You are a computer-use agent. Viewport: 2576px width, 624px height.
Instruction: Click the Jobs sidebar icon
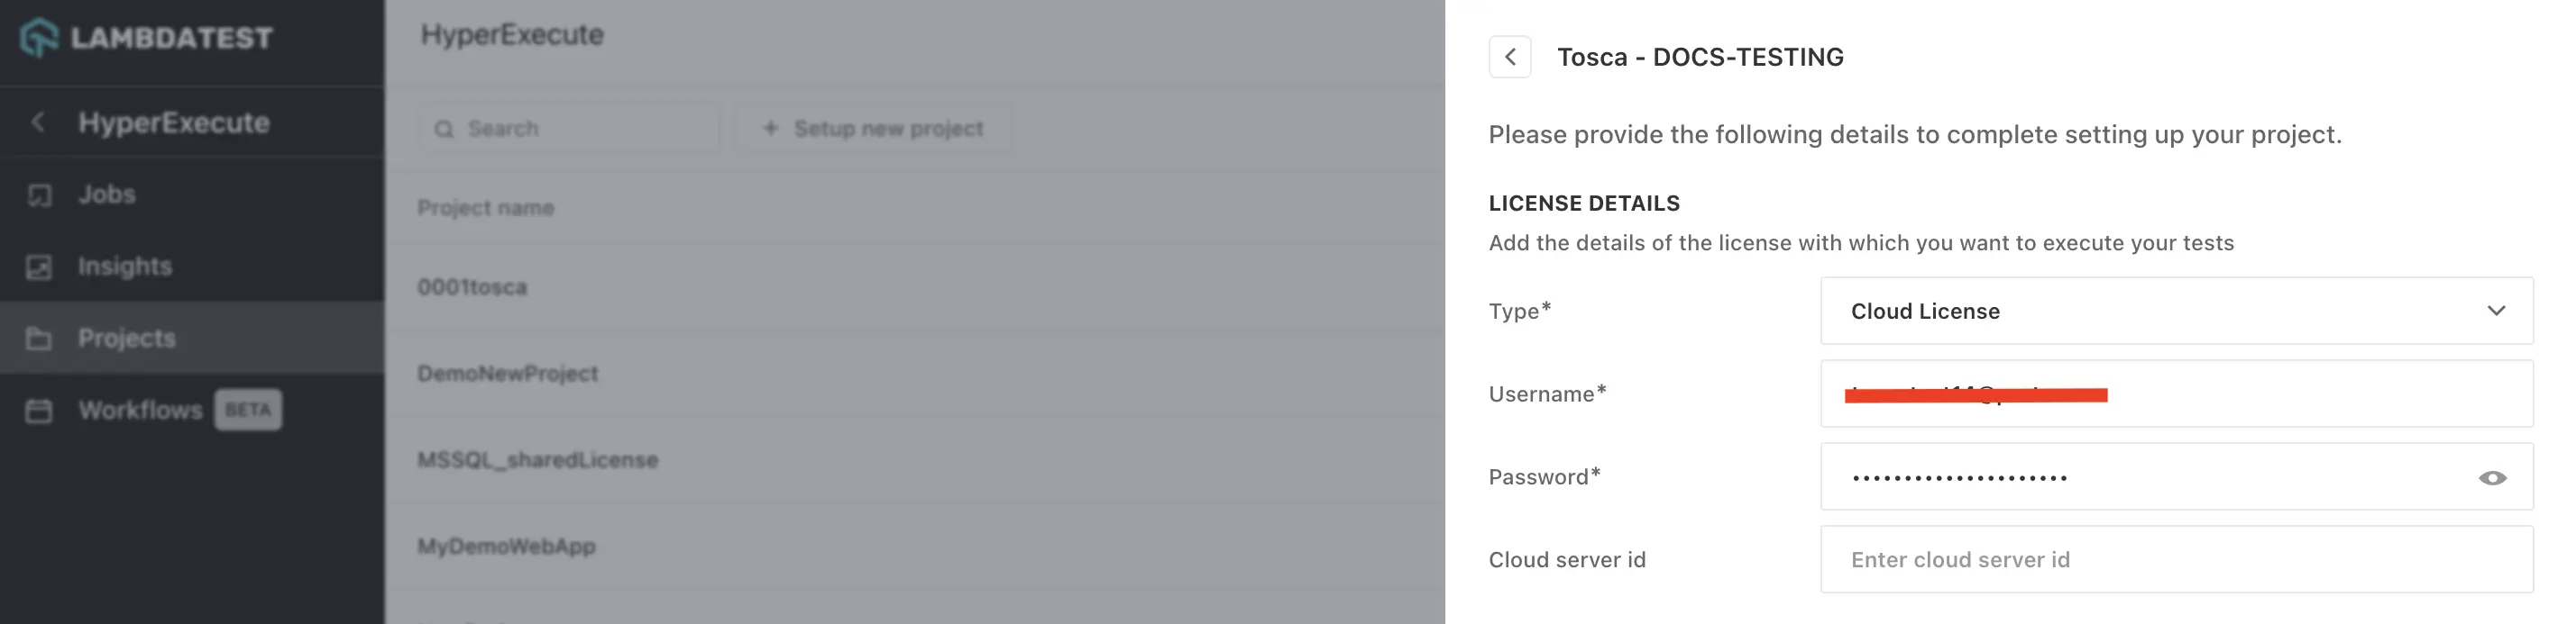click(39, 194)
